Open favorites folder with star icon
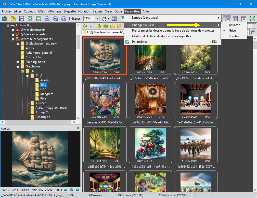This screenshot has height=198, width=257. pyautogui.click(x=112, y=26)
